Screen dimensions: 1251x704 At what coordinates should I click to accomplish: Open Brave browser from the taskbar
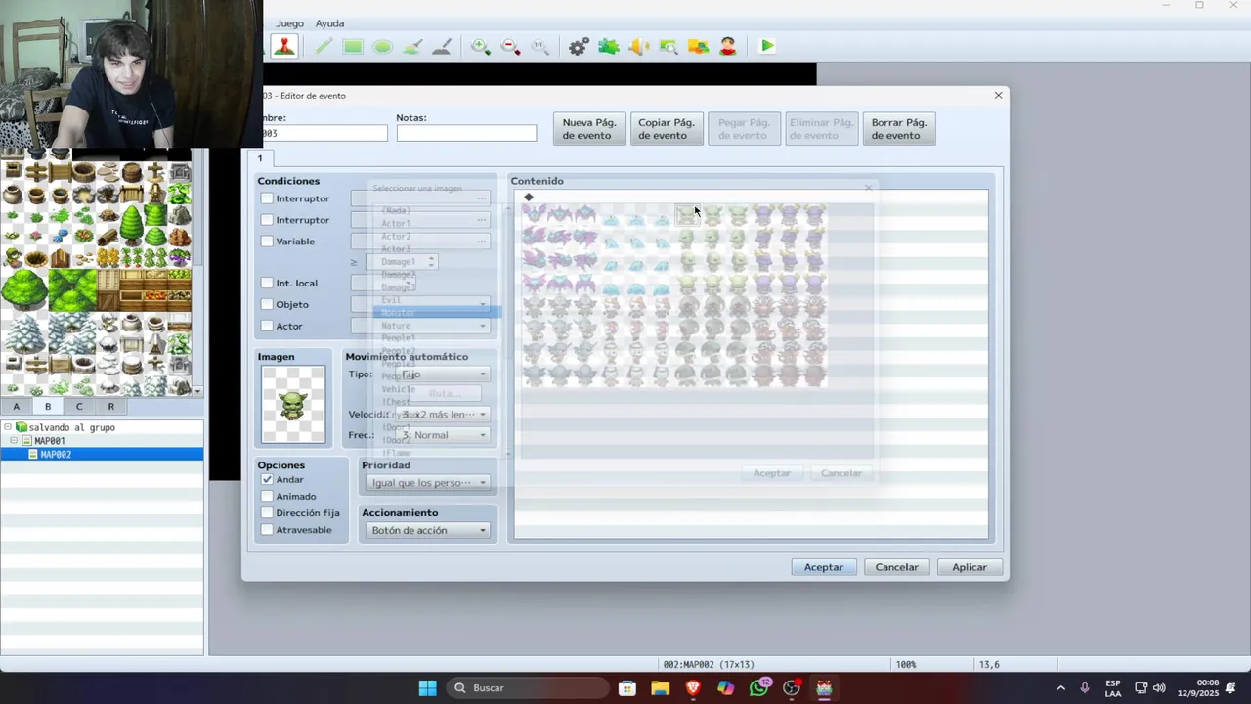coord(693,688)
